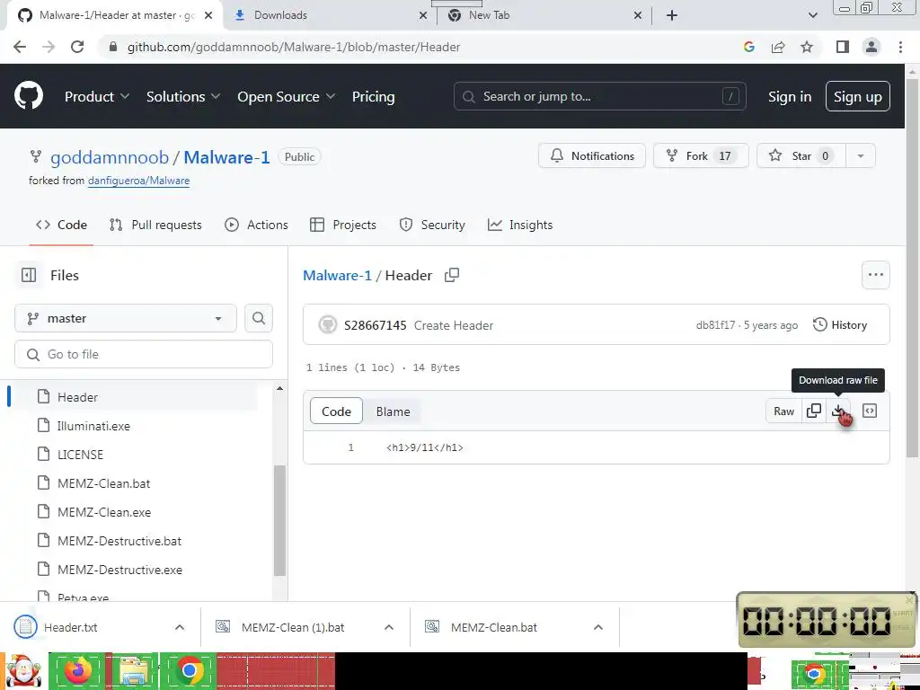Expand MEMZ-Clean.bat download options chevron
Screen dimensions: 920x690
coord(597,627)
